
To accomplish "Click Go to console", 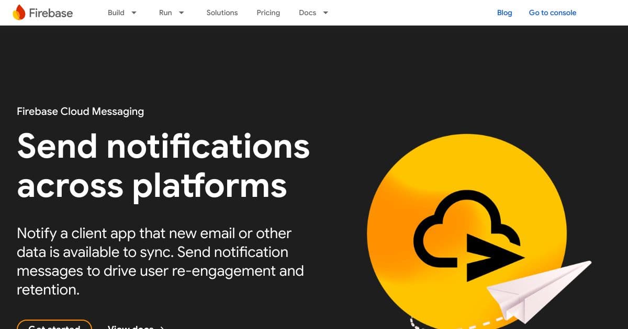I will pyautogui.click(x=552, y=13).
